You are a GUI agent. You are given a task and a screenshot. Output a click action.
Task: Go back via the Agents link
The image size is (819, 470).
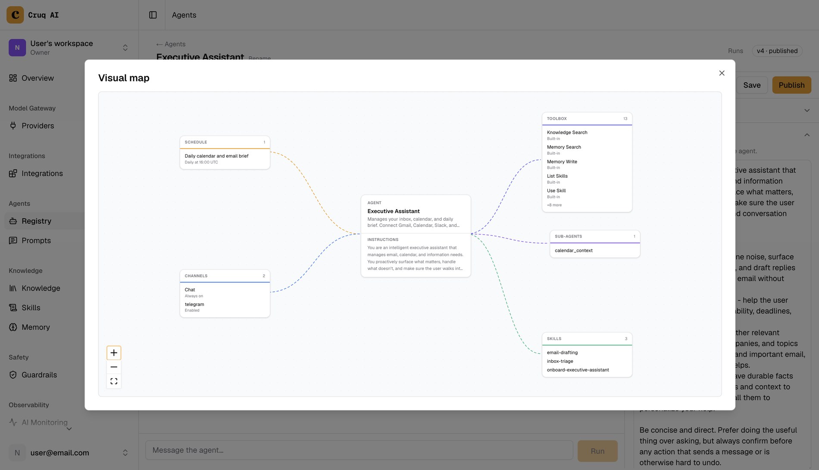(171, 44)
